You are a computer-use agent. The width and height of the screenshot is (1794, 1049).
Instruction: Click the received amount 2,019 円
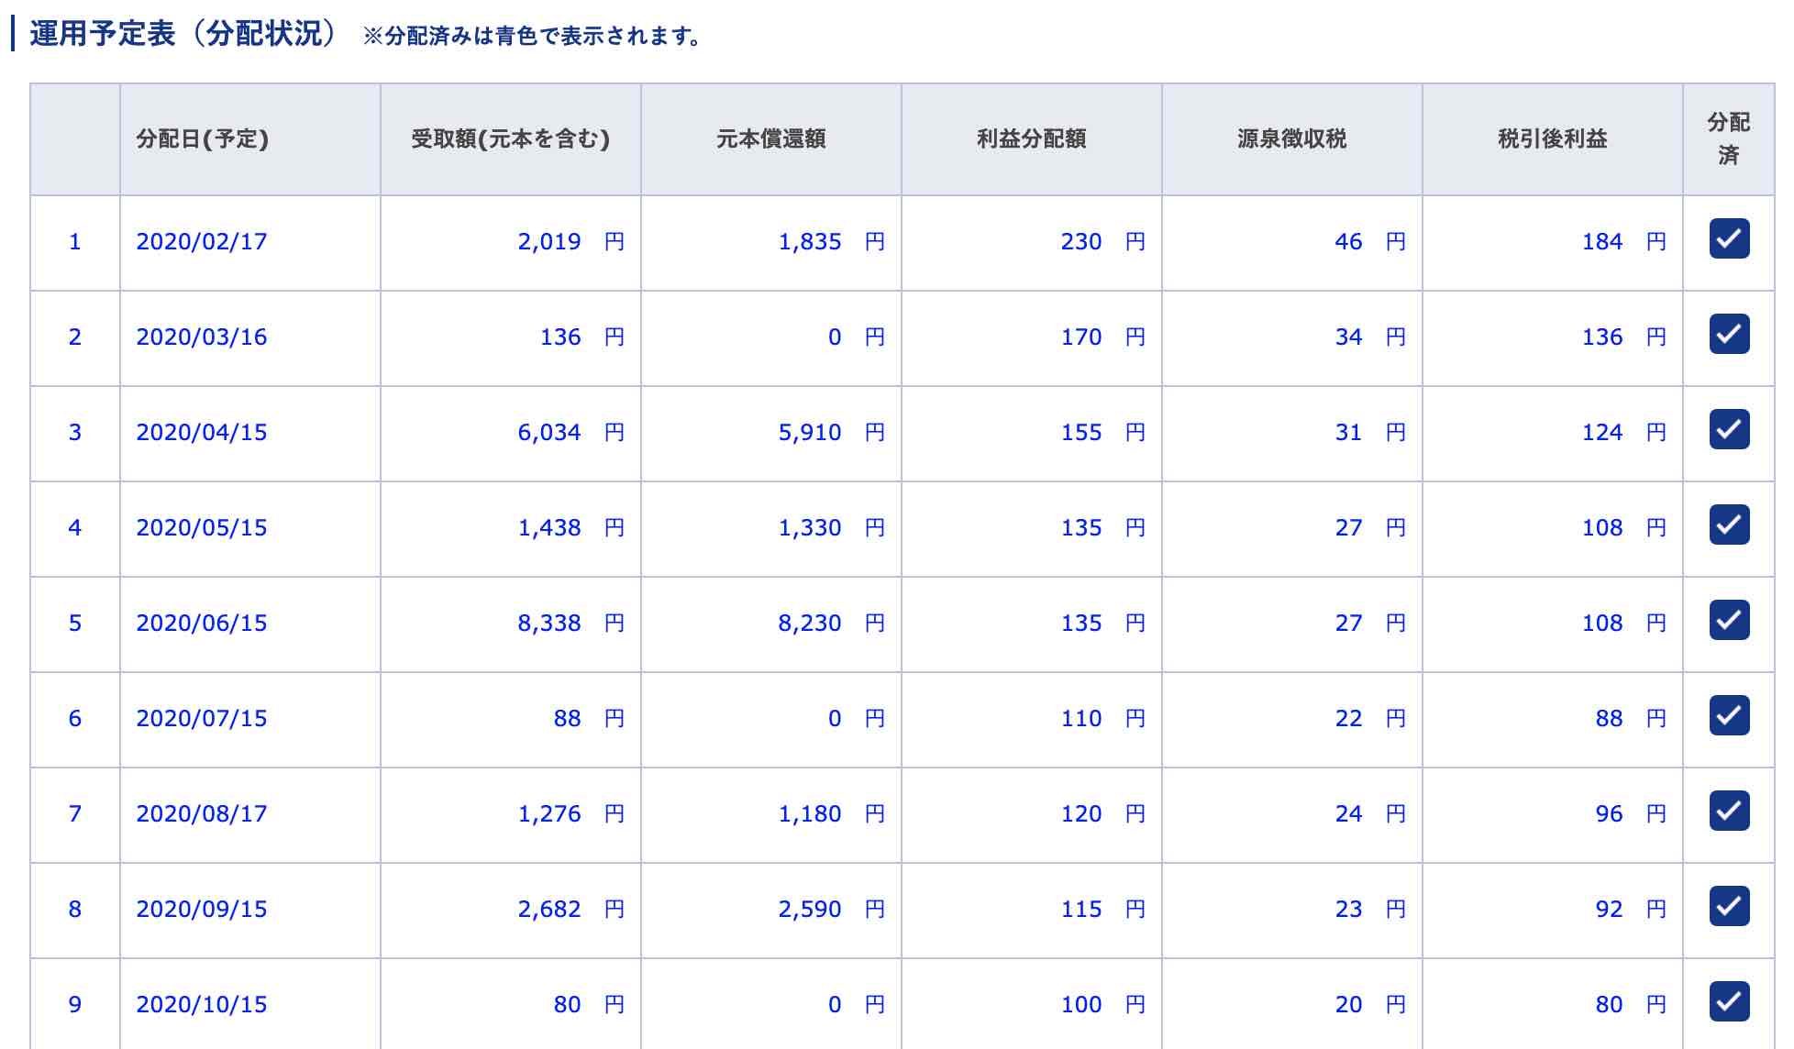tap(570, 241)
